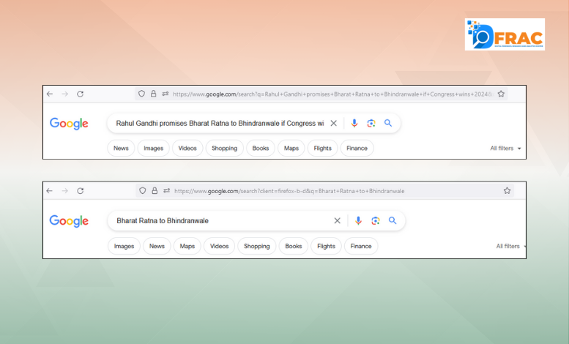
Task: Select Flights tab in bottom search results
Action: [326, 246]
